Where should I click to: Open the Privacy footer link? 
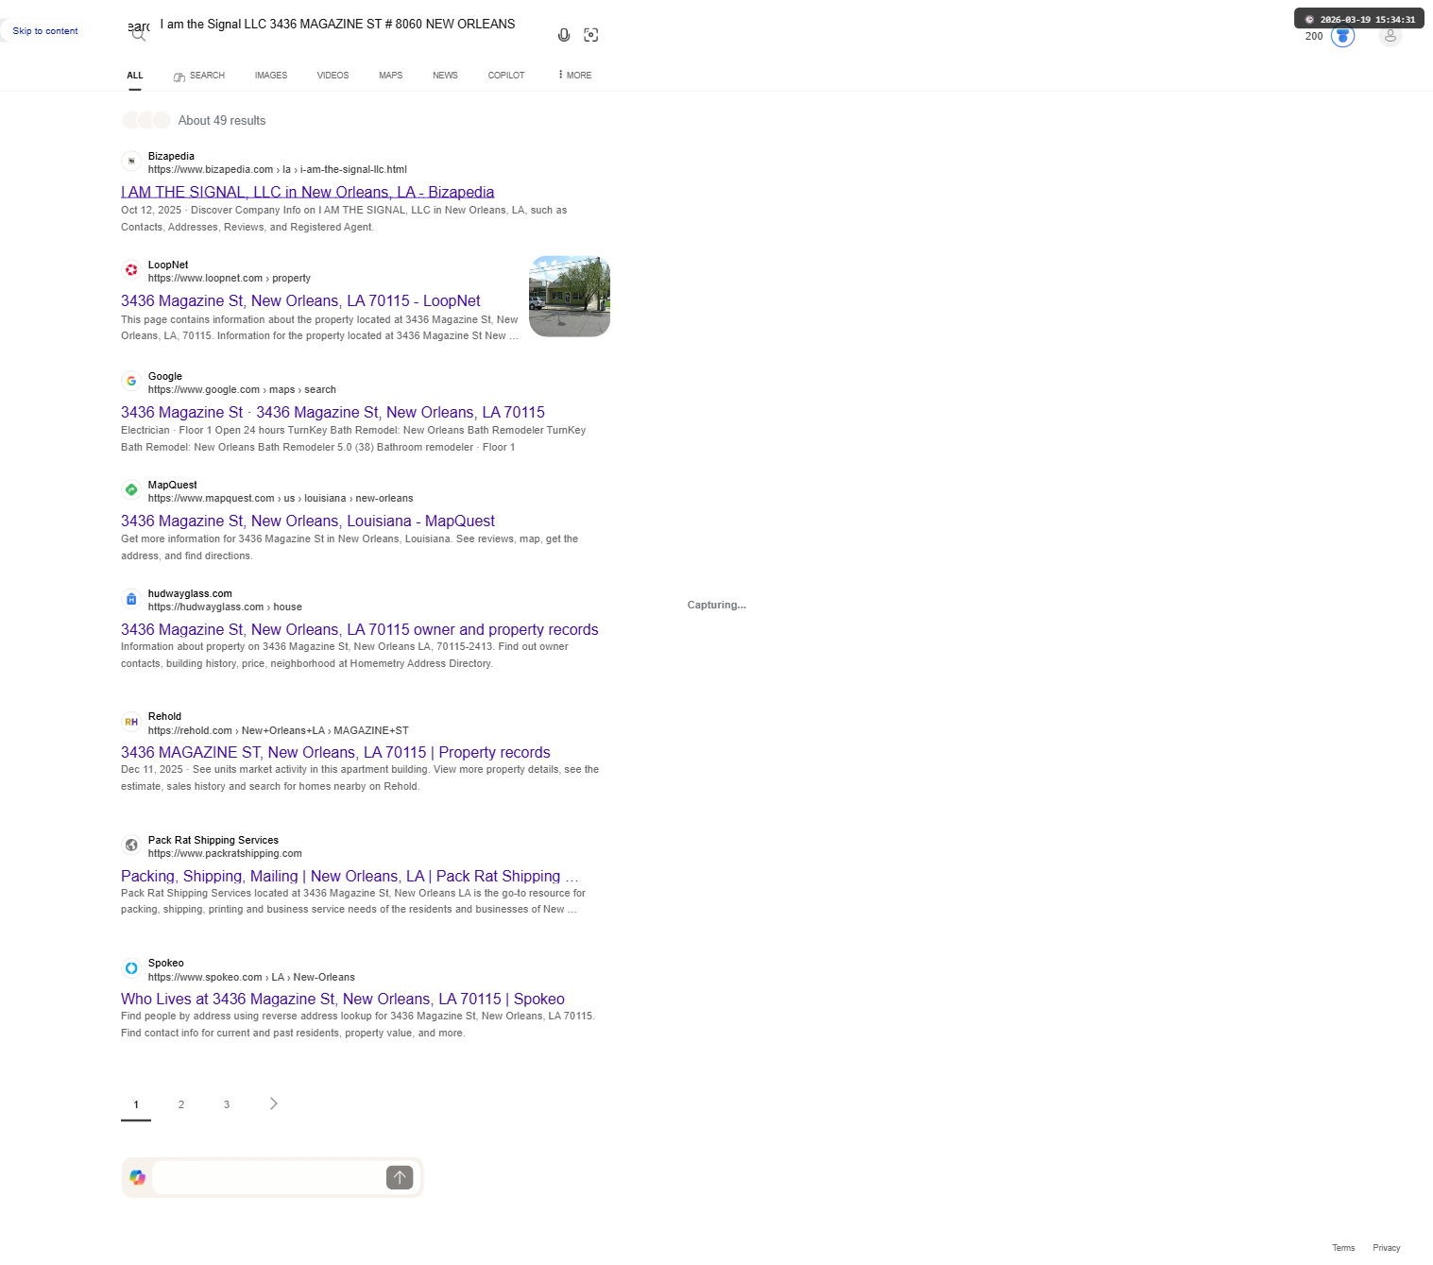(1387, 1248)
